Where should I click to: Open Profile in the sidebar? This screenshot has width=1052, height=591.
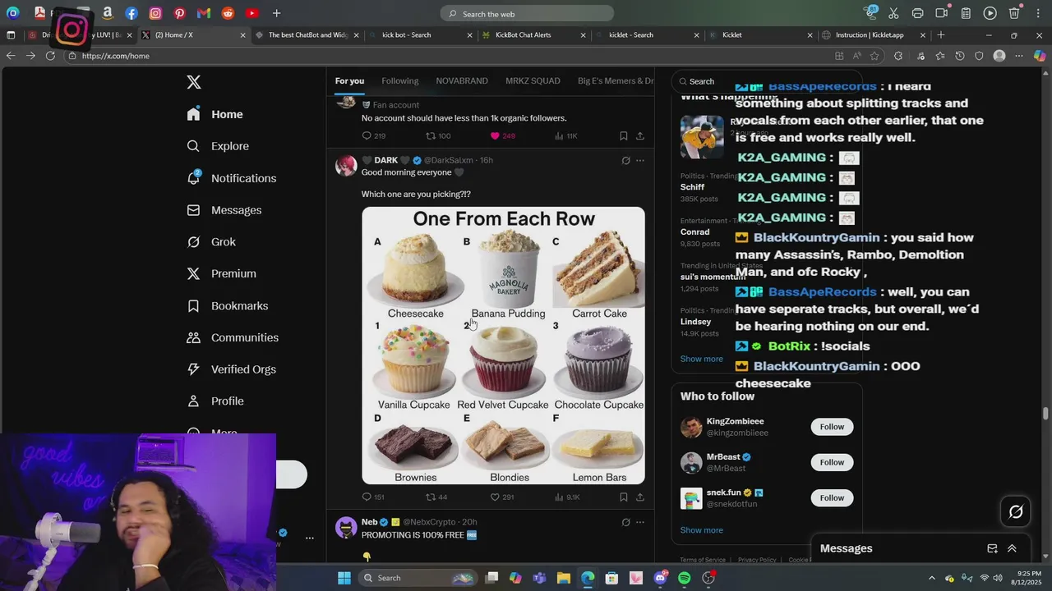click(x=215, y=401)
